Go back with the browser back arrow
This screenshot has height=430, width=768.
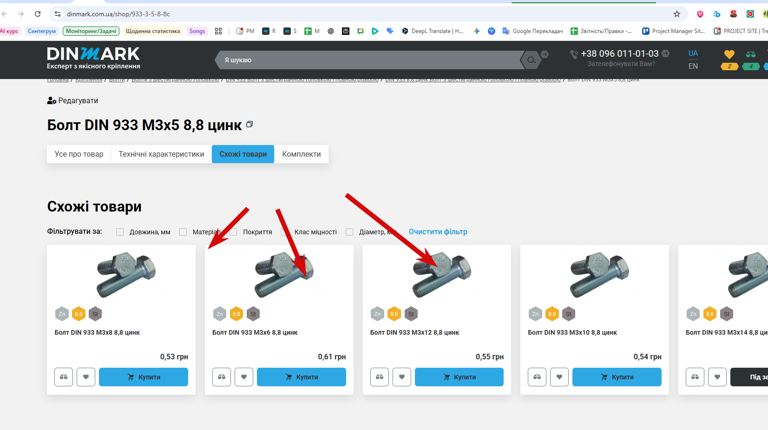click(5, 14)
